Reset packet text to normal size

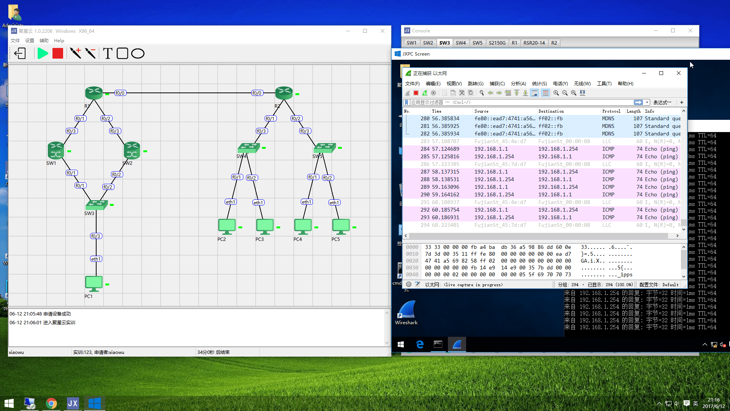point(574,93)
